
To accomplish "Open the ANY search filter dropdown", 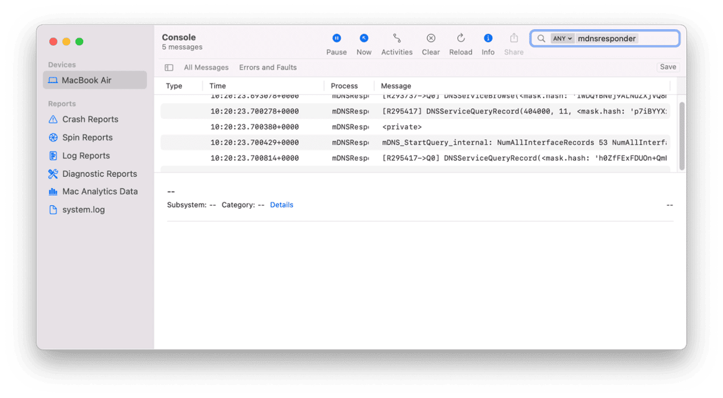I will coord(562,39).
